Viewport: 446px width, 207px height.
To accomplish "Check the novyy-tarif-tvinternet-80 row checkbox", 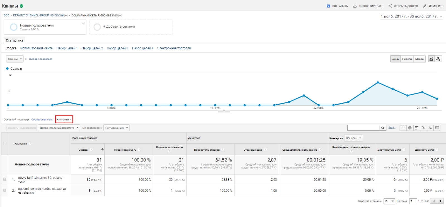I will [4, 179].
